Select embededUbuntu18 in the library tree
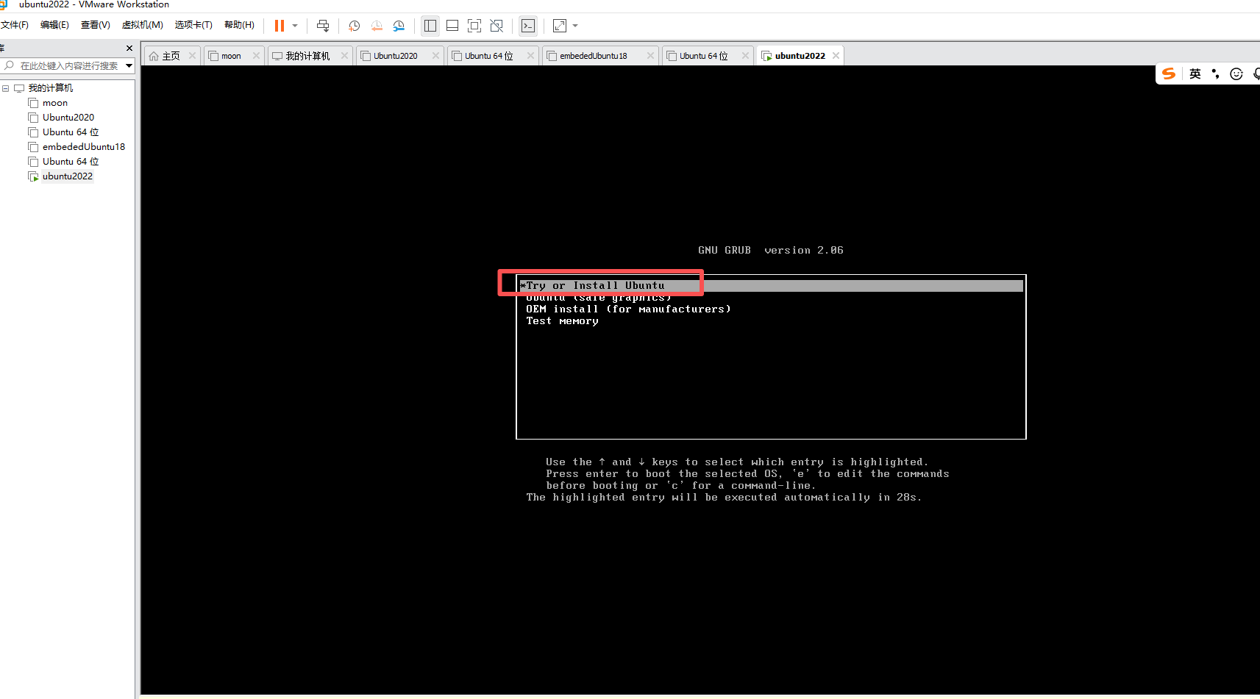Viewport: 1260px width, 699px height. (x=84, y=147)
